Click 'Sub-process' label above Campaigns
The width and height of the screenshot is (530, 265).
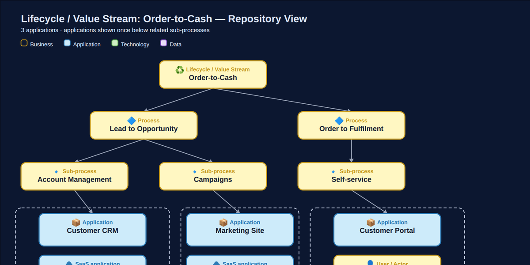[x=218, y=171]
